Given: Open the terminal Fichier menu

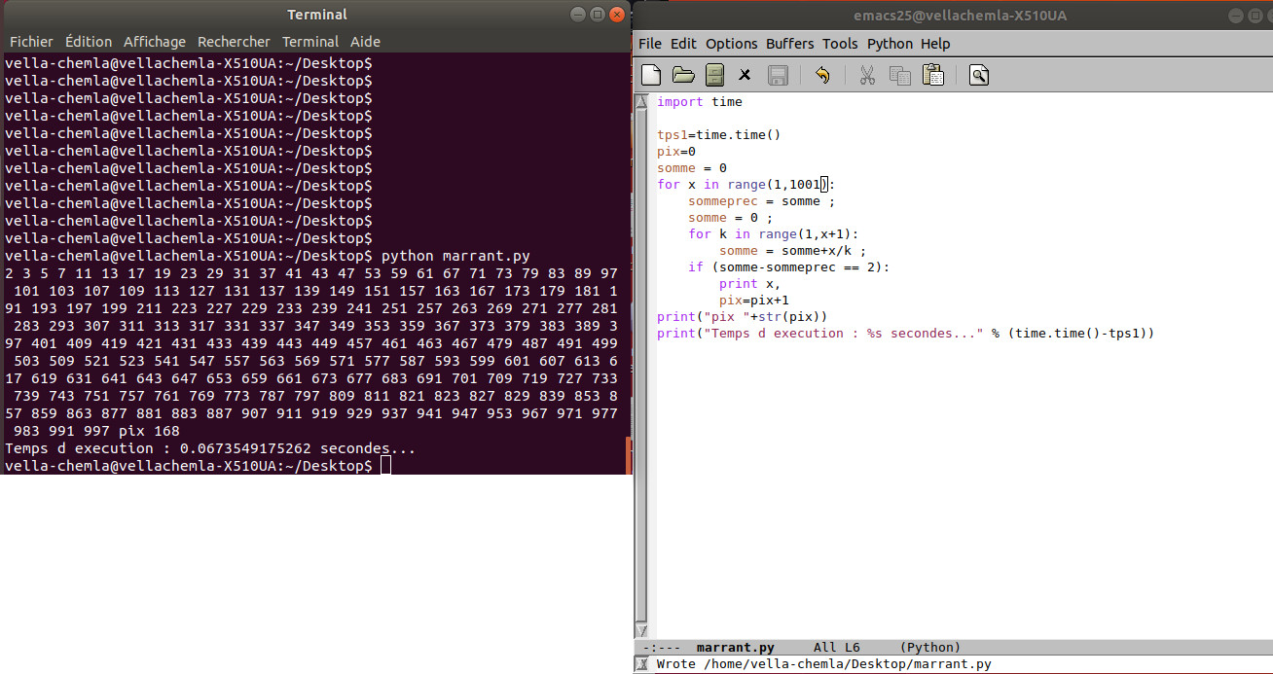Looking at the screenshot, I should [x=31, y=42].
